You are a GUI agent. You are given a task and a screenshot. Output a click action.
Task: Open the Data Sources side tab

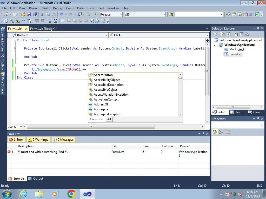[3, 83]
